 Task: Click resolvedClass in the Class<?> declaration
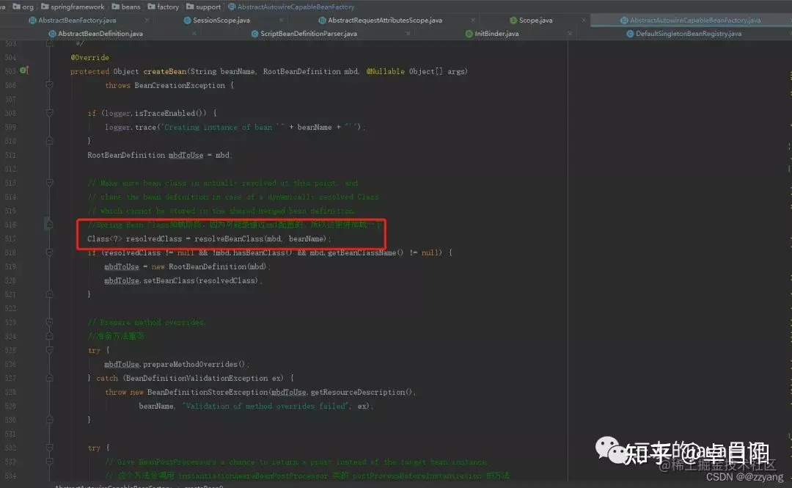[153, 238]
